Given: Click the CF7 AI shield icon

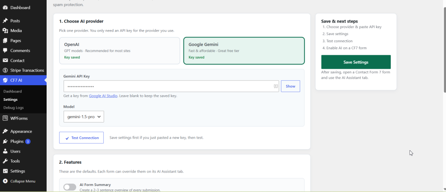Looking at the screenshot, I should coord(5,80).
